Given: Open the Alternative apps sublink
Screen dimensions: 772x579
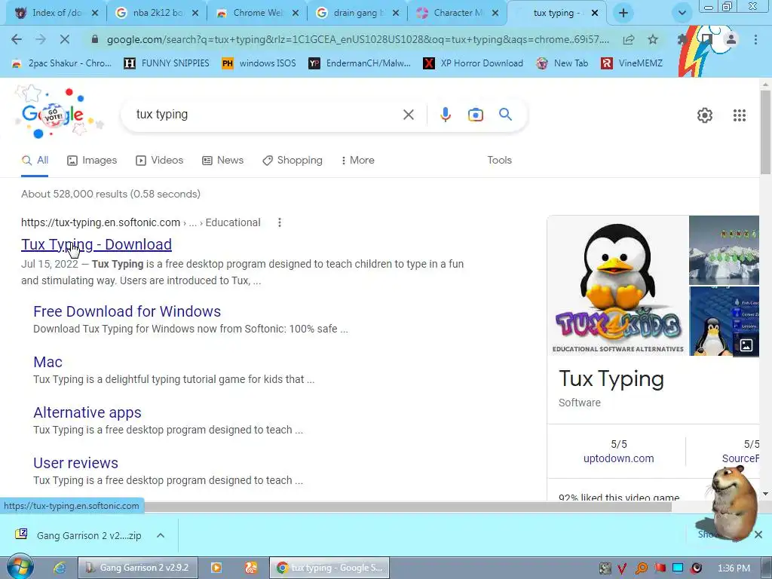Looking at the screenshot, I should click(x=87, y=412).
